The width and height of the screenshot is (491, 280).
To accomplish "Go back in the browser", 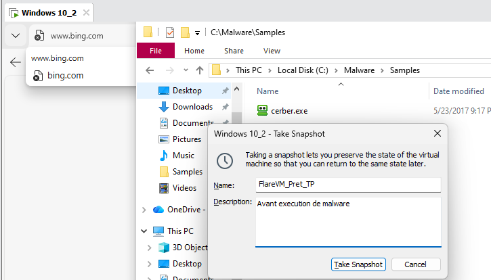I will pos(15,62).
